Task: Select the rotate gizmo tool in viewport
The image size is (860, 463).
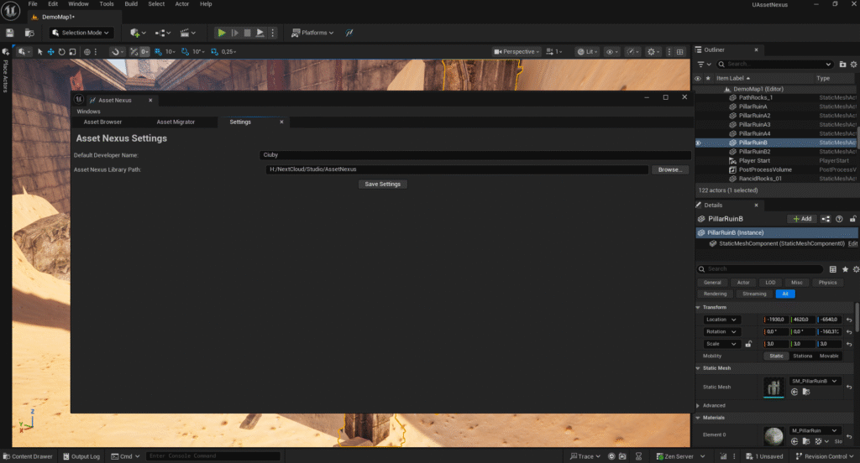Action: tap(62, 52)
